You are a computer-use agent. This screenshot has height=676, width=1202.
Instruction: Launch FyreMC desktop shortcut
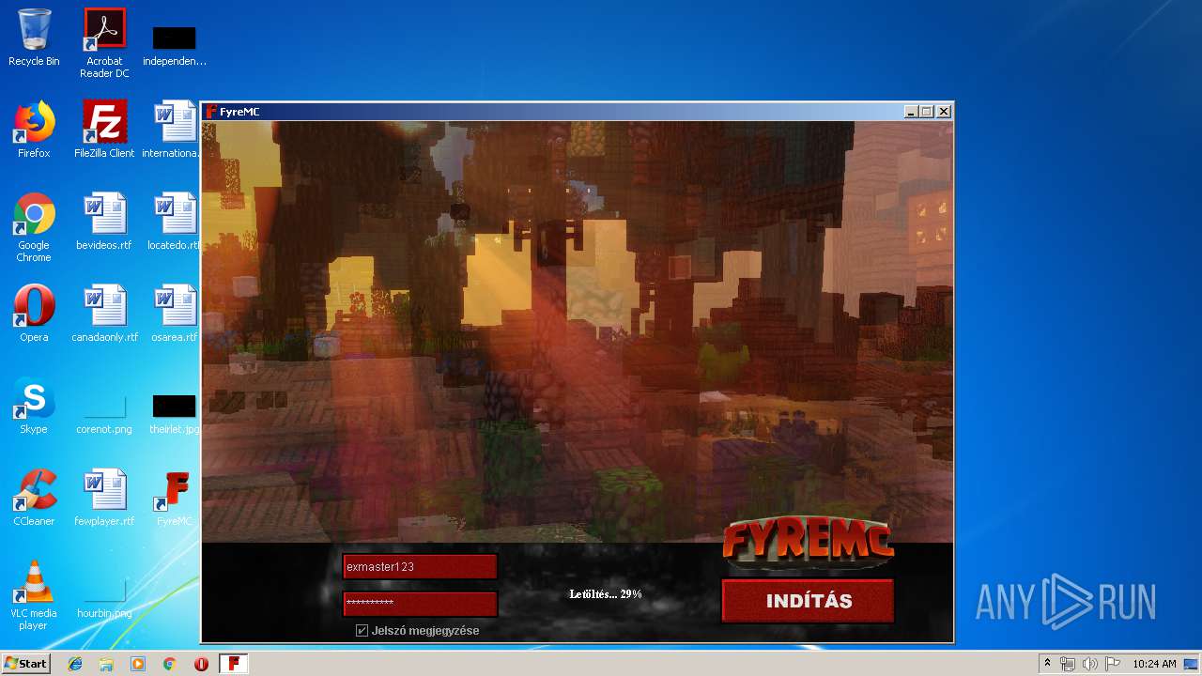[175, 498]
